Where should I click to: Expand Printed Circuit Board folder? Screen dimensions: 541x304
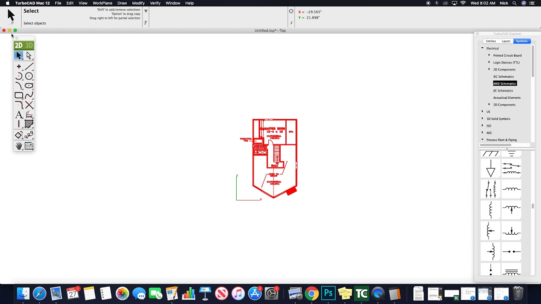(489, 55)
